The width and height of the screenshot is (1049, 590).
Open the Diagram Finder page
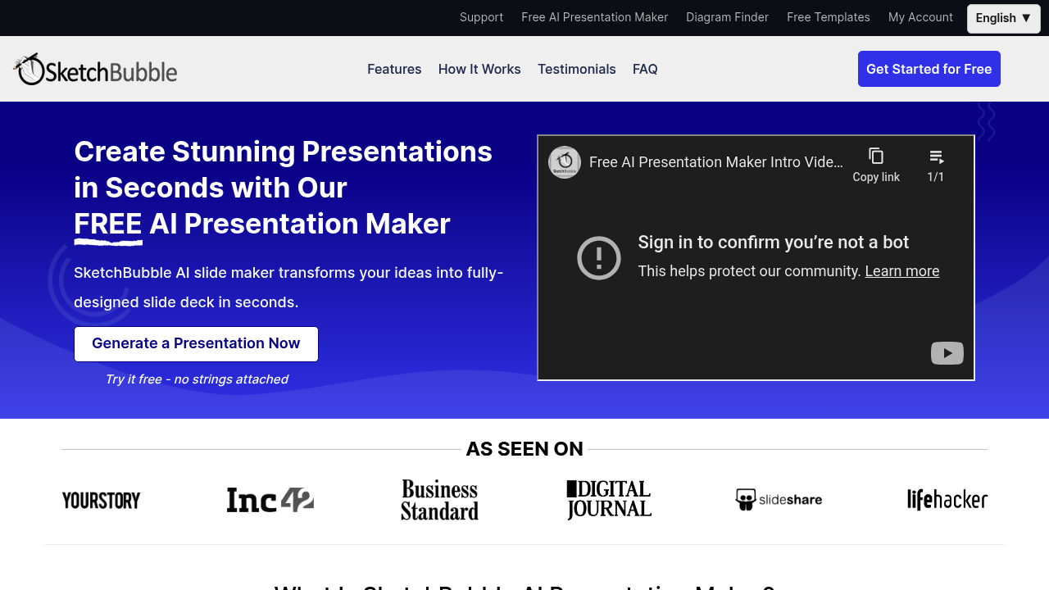727,17
